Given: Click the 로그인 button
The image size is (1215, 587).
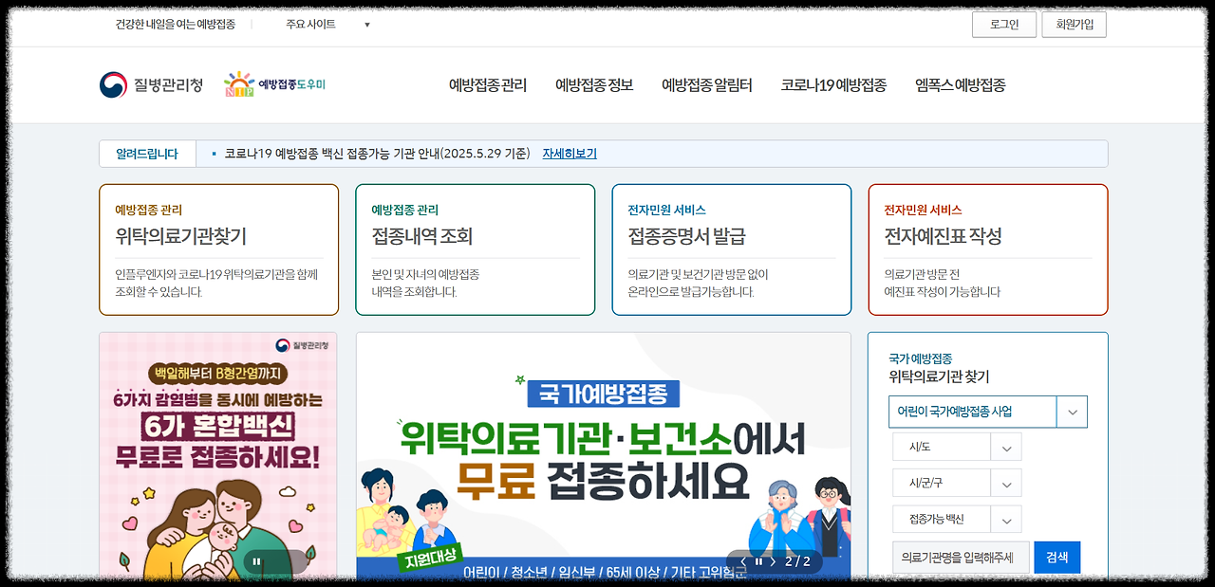Looking at the screenshot, I should (x=1003, y=24).
